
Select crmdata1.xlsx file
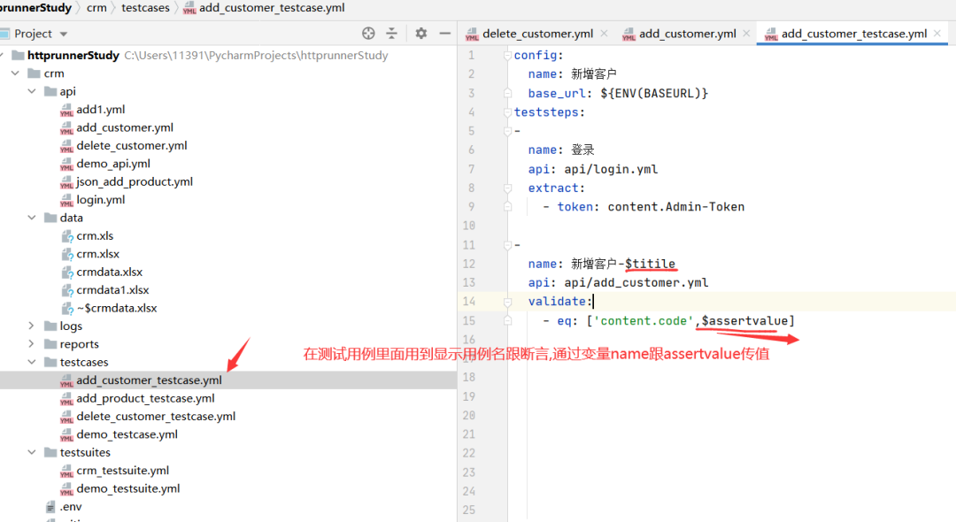tap(112, 290)
